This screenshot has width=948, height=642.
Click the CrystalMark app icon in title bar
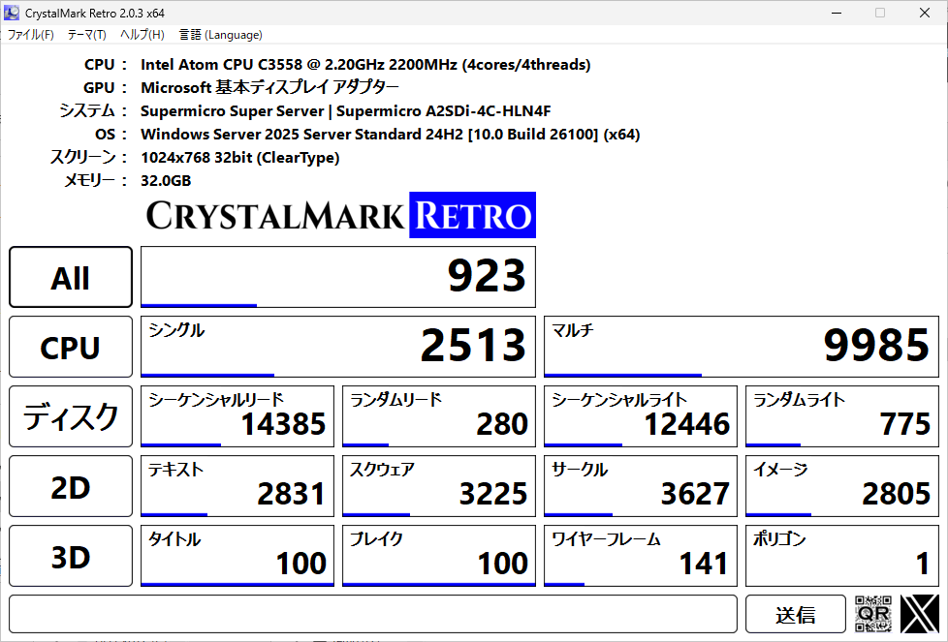pyautogui.click(x=12, y=13)
